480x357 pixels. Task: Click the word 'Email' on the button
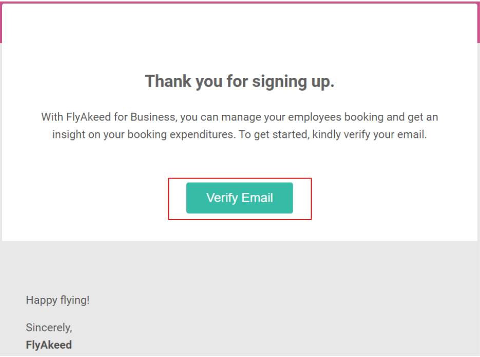[x=257, y=197]
